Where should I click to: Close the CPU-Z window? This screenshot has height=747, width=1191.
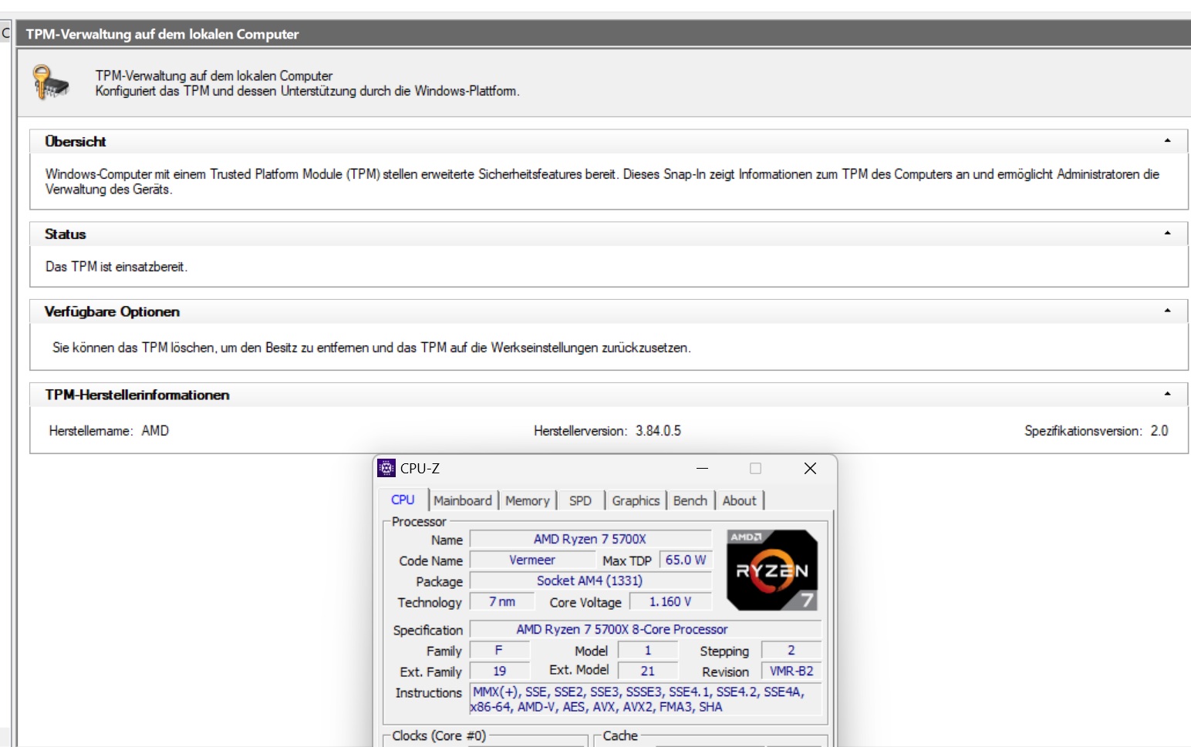click(810, 468)
